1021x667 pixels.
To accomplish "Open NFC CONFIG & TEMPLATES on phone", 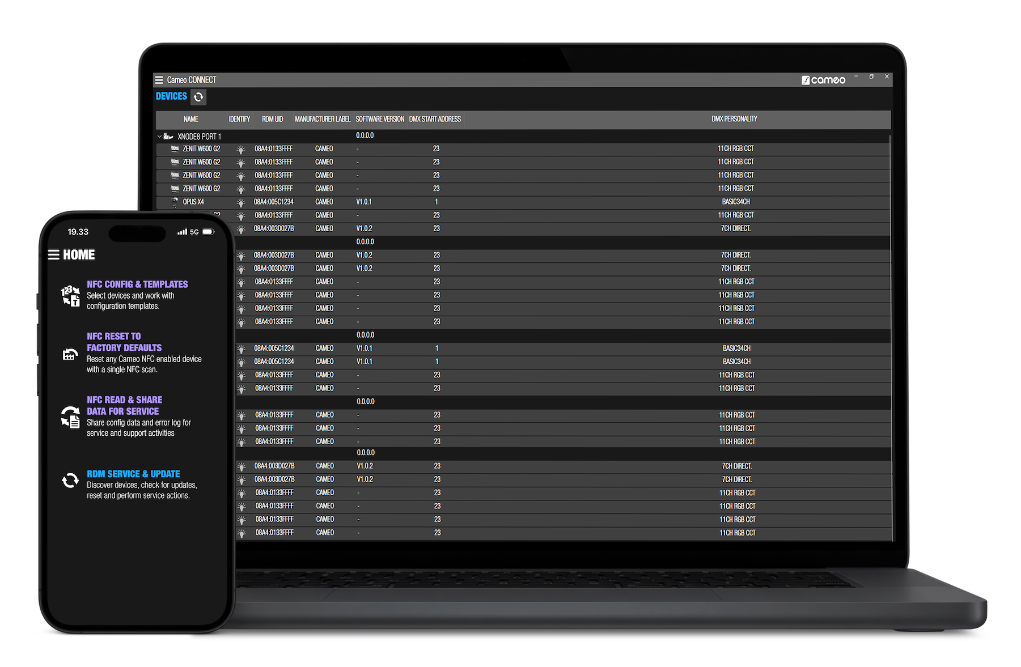I will pyautogui.click(x=137, y=284).
